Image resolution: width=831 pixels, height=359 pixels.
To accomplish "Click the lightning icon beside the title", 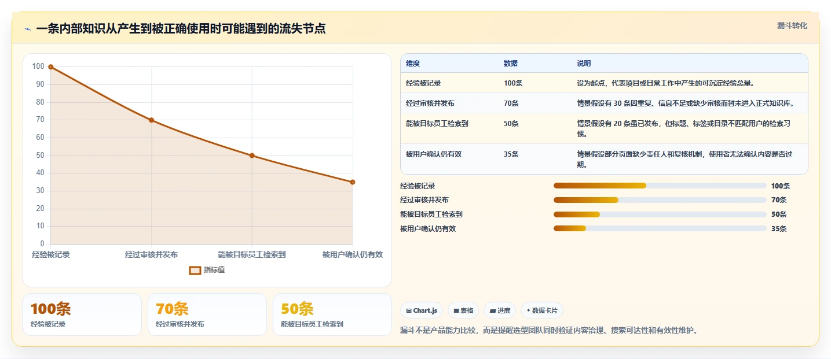I will [x=28, y=29].
